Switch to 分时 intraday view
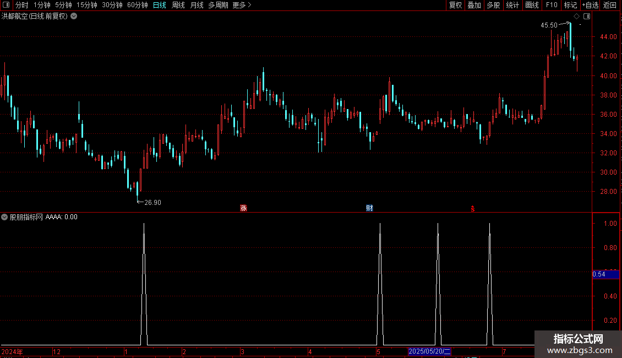Screen dimensions: 622x358 22,5
